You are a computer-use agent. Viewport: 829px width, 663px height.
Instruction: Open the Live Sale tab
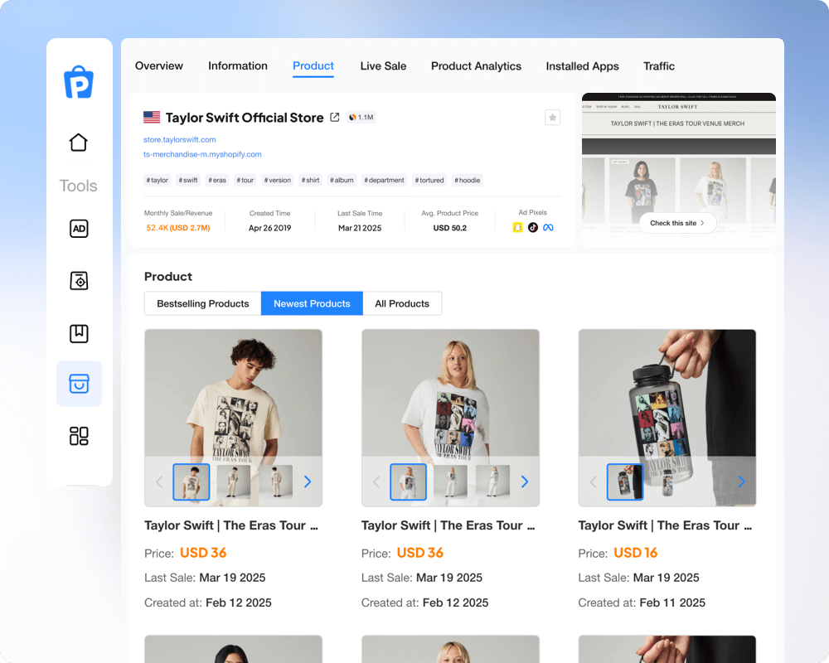pyautogui.click(x=383, y=66)
